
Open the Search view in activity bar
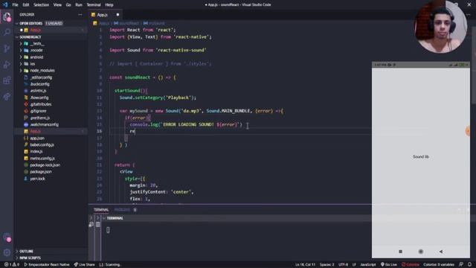coord(7,33)
